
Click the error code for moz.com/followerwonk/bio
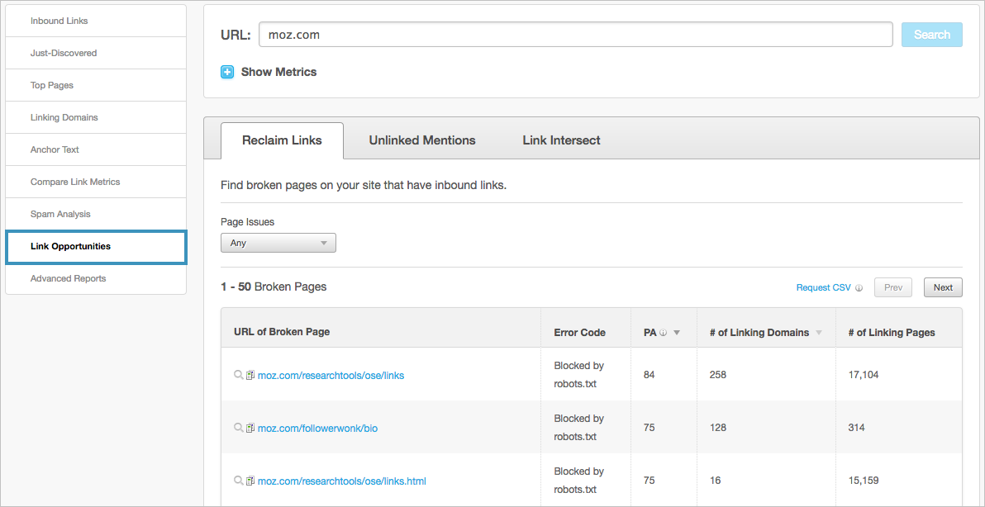point(579,428)
